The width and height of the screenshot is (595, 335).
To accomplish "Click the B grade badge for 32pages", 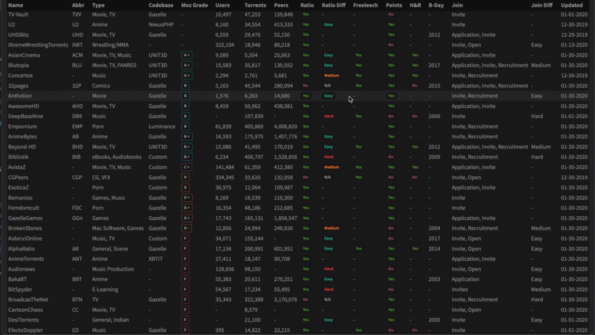I will (185, 86).
